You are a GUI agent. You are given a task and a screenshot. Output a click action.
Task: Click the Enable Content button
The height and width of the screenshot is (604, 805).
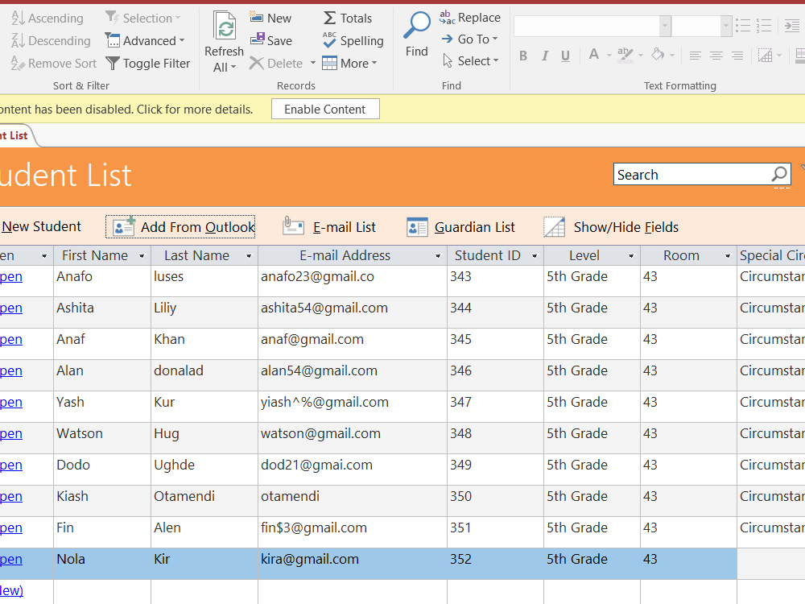click(325, 109)
